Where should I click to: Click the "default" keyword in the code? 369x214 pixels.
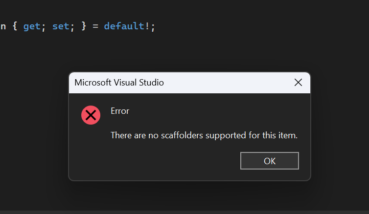[124, 26]
